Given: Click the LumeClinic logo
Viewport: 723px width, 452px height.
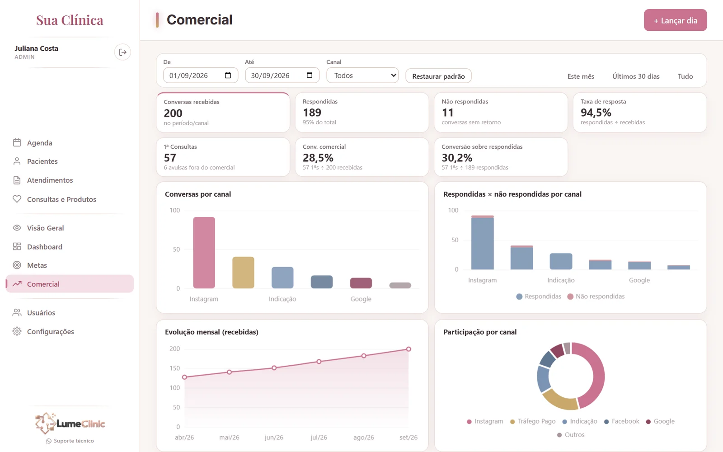Looking at the screenshot, I should pyautogui.click(x=70, y=424).
